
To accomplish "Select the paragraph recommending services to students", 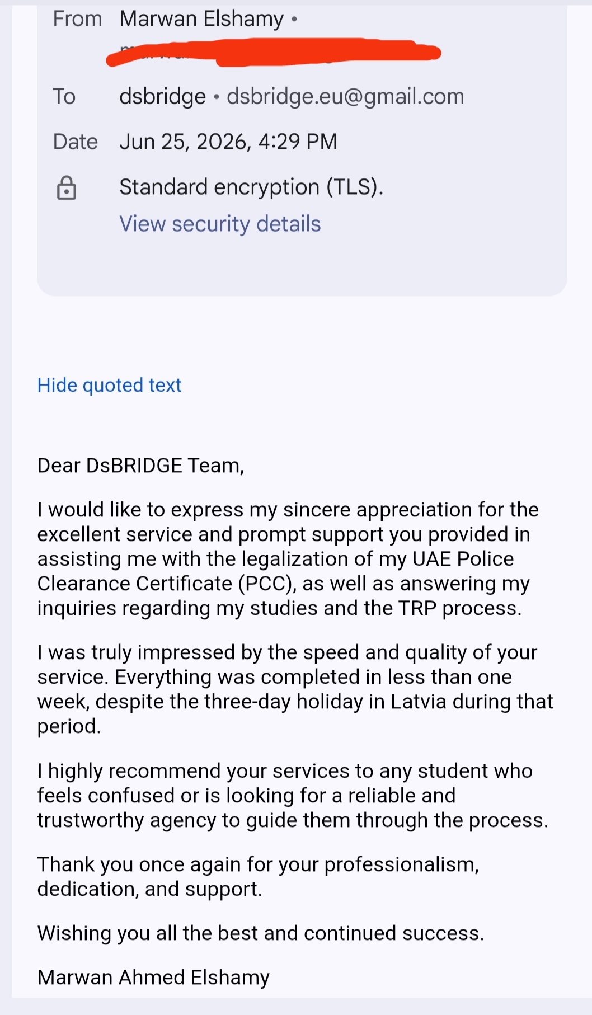I will (x=293, y=796).
